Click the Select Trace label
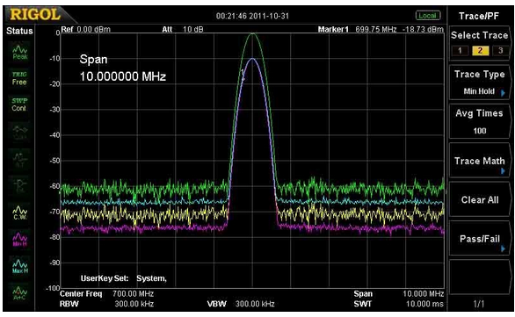This screenshot has height=317, width=515. (x=479, y=35)
